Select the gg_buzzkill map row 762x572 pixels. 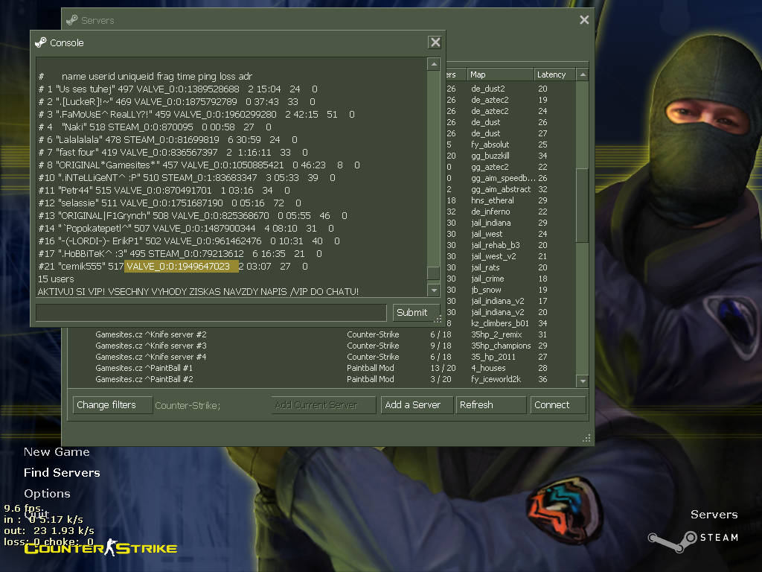point(510,156)
